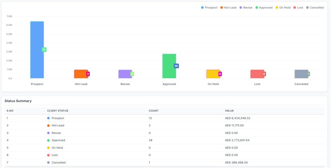Click count 1 in the Cancelled row
The image size is (331, 168).
149,163
